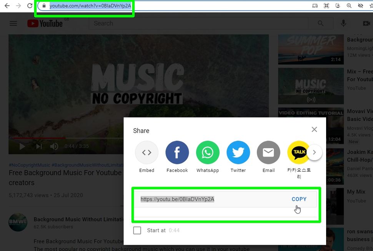This screenshot has width=373, height=251.
Task: Select the youtu.be share link field
Action: (x=177, y=199)
